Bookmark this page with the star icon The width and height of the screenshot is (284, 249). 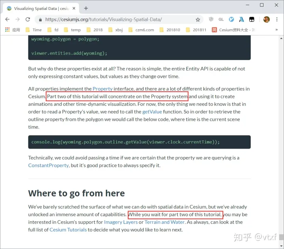pyautogui.click(x=198, y=19)
